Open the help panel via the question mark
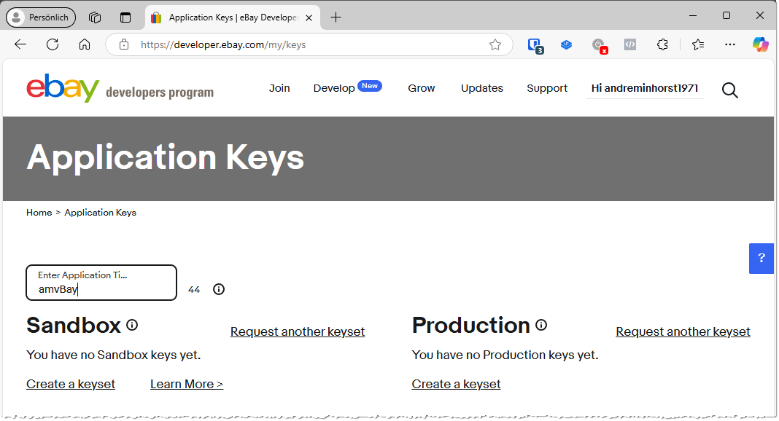Viewport: 779px width, 421px height. click(761, 258)
